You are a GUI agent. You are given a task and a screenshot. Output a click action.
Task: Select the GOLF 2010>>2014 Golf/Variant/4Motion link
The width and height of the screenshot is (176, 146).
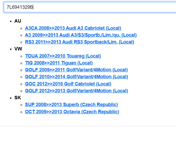click(76, 77)
